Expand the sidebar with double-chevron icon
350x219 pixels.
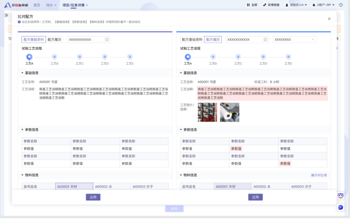[x=6, y=15]
